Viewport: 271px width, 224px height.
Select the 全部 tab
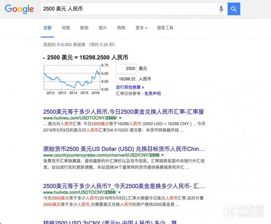47,28
